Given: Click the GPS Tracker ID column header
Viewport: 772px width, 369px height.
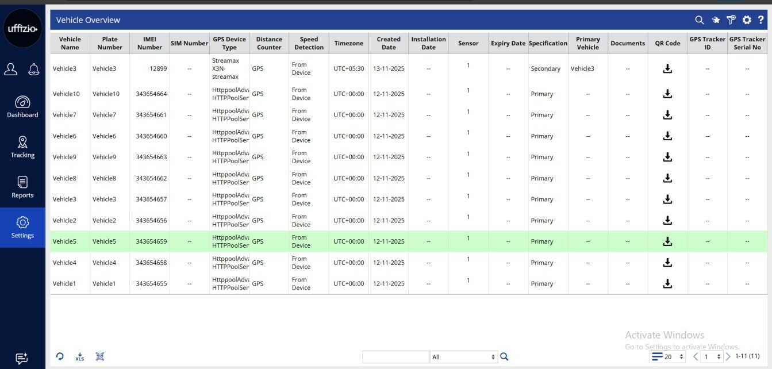Looking at the screenshot, I should [x=708, y=43].
